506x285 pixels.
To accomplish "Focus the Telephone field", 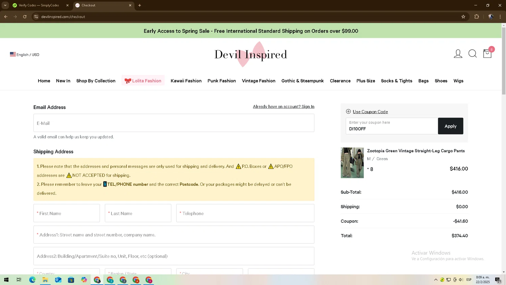I will pyautogui.click(x=245, y=213).
